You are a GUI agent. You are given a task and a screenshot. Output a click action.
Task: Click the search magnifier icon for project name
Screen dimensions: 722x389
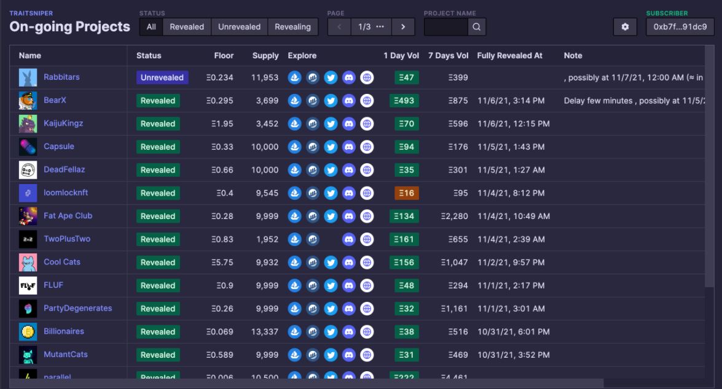point(477,27)
